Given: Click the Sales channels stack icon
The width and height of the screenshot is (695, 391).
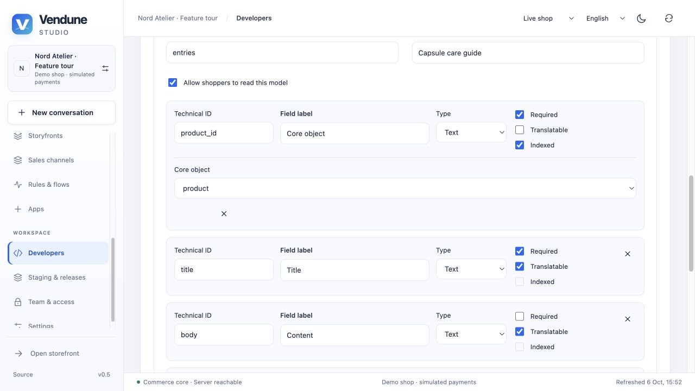Looking at the screenshot, I should pyautogui.click(x=18, y=160).
